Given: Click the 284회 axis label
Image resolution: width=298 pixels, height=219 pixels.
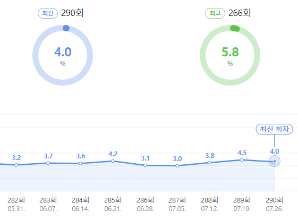Looking at the screenshot, I should coord(80,200).
